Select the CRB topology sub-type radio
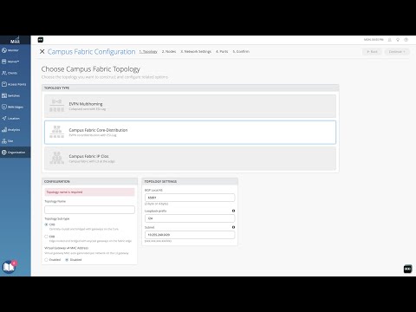 46,224
